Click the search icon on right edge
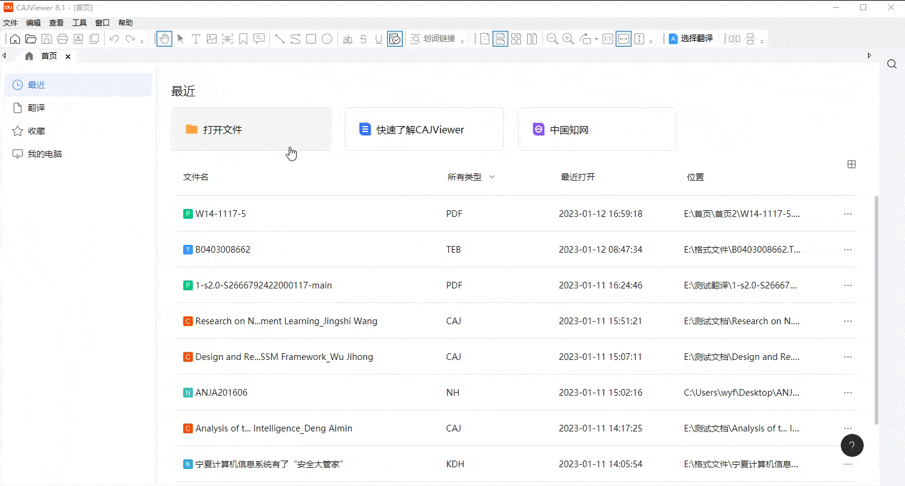Image resolution: width=905 pixels, height=486 pixels. [x=892, y=64]
